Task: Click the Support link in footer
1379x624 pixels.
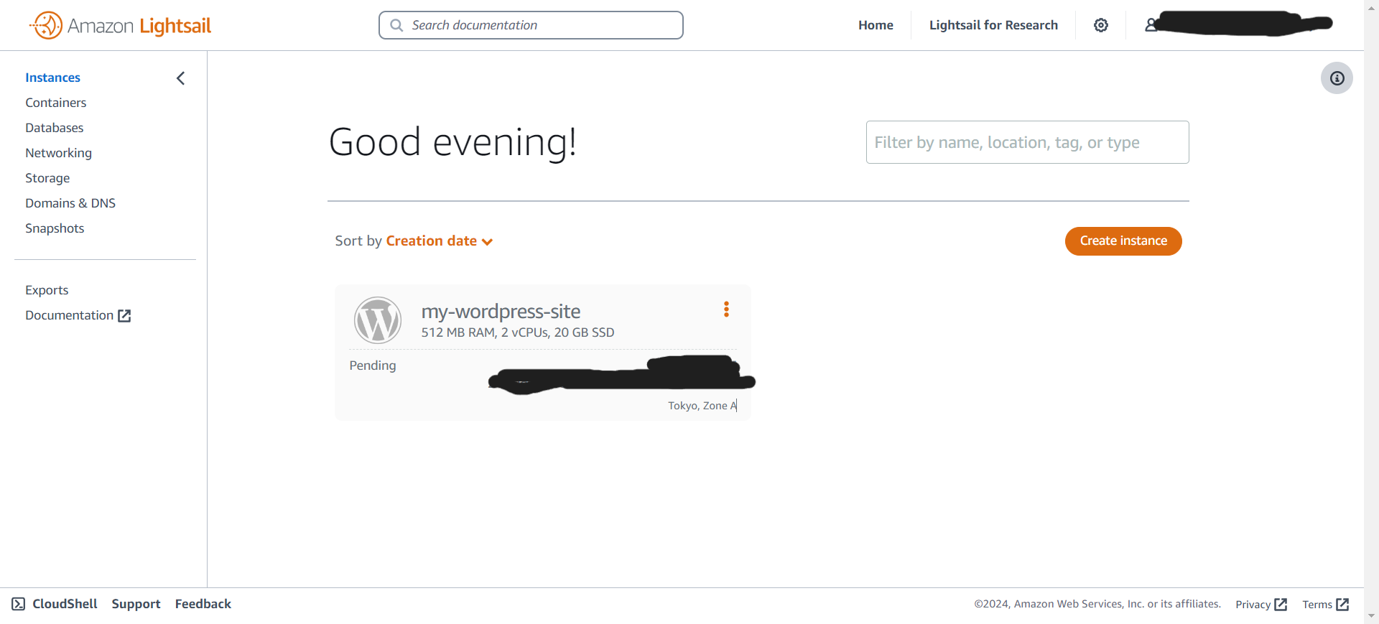Action: (136, 604)
